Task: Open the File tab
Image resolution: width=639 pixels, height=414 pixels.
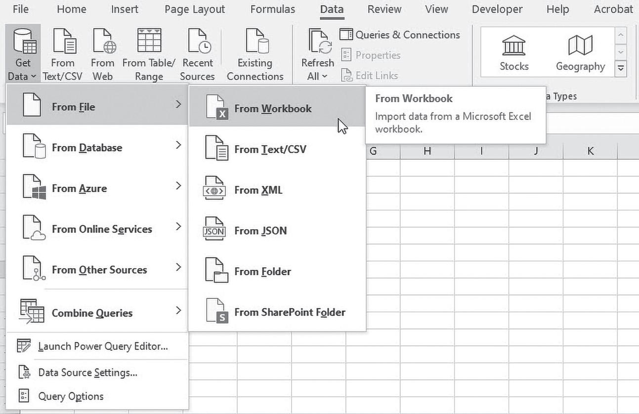Action: tap(21, 9)
